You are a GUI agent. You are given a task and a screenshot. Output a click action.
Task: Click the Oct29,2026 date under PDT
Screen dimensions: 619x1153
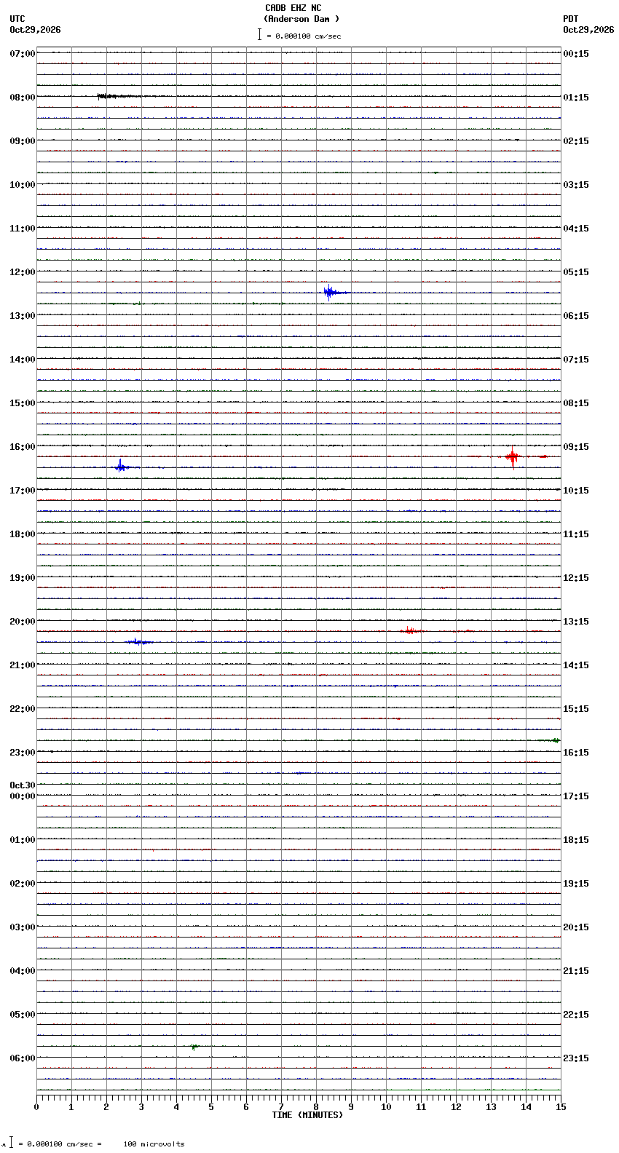click(x=588, y=30)
